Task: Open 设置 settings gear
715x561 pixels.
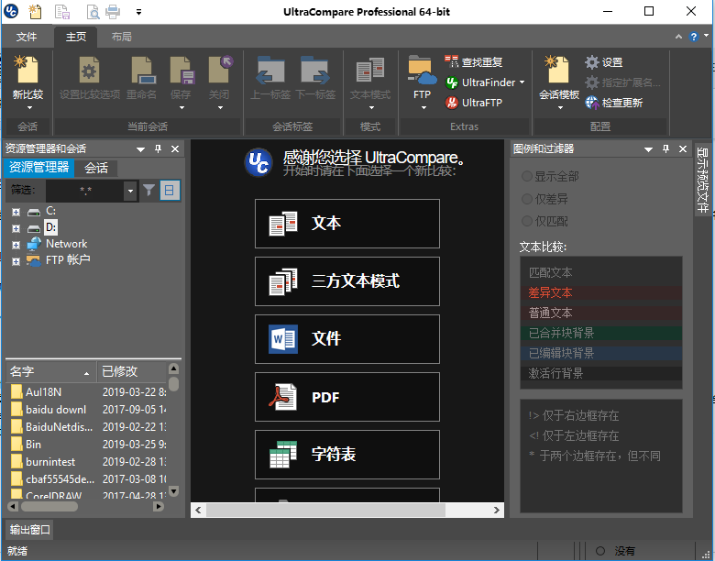Action: pyautogui.click(x=603, y=62)
